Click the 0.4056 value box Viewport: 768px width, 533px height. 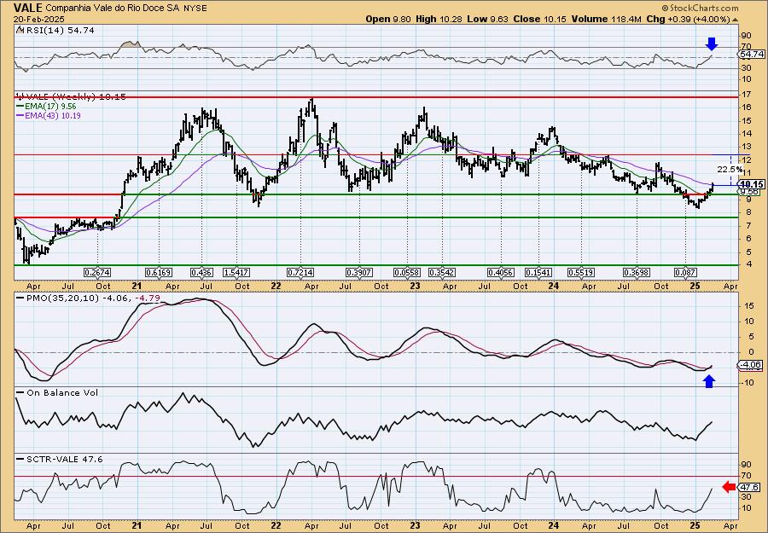[x=501, y=272]
